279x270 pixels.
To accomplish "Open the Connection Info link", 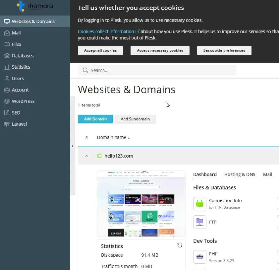I will click(225, 201).
